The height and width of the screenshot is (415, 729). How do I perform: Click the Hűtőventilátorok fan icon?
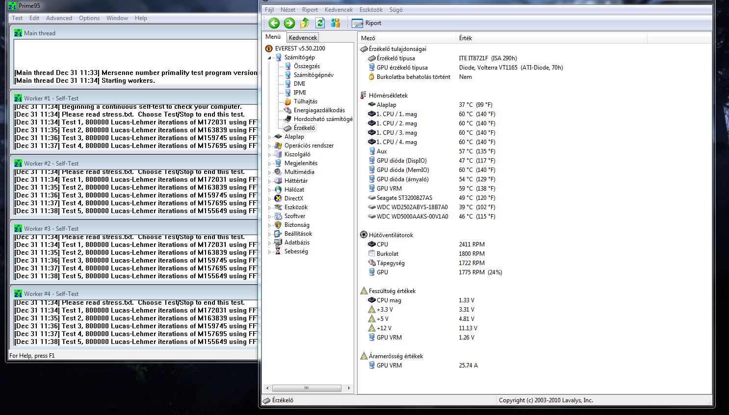364,235
